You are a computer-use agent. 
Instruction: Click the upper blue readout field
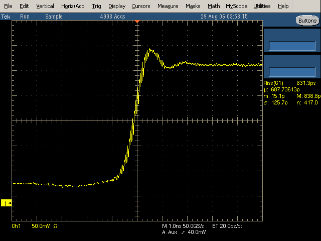[x=292, y=46]
